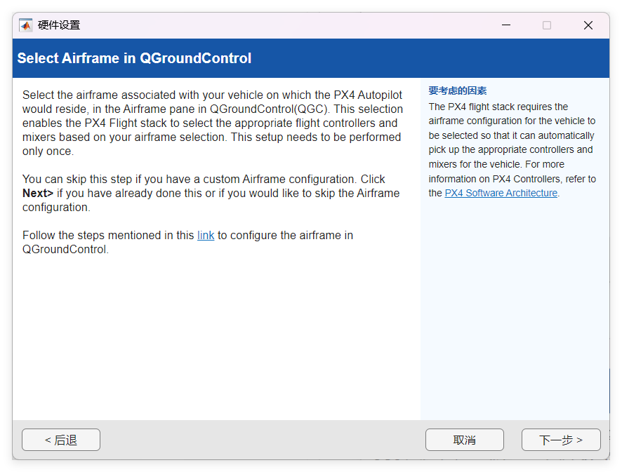Close the 硬件设置 dialog

(588, 25)
